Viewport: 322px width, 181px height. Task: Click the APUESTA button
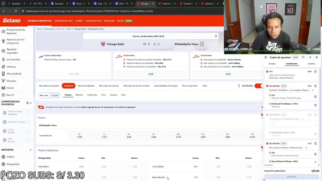pyautogui.click(x=292, y=177)
